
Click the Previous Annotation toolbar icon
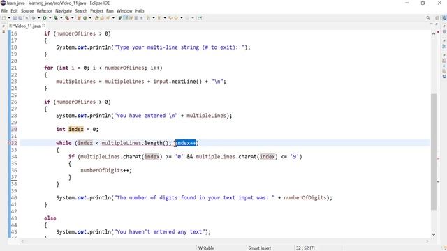(x=159, y=17)
